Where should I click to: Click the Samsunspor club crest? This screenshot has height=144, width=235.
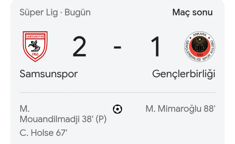35,46
